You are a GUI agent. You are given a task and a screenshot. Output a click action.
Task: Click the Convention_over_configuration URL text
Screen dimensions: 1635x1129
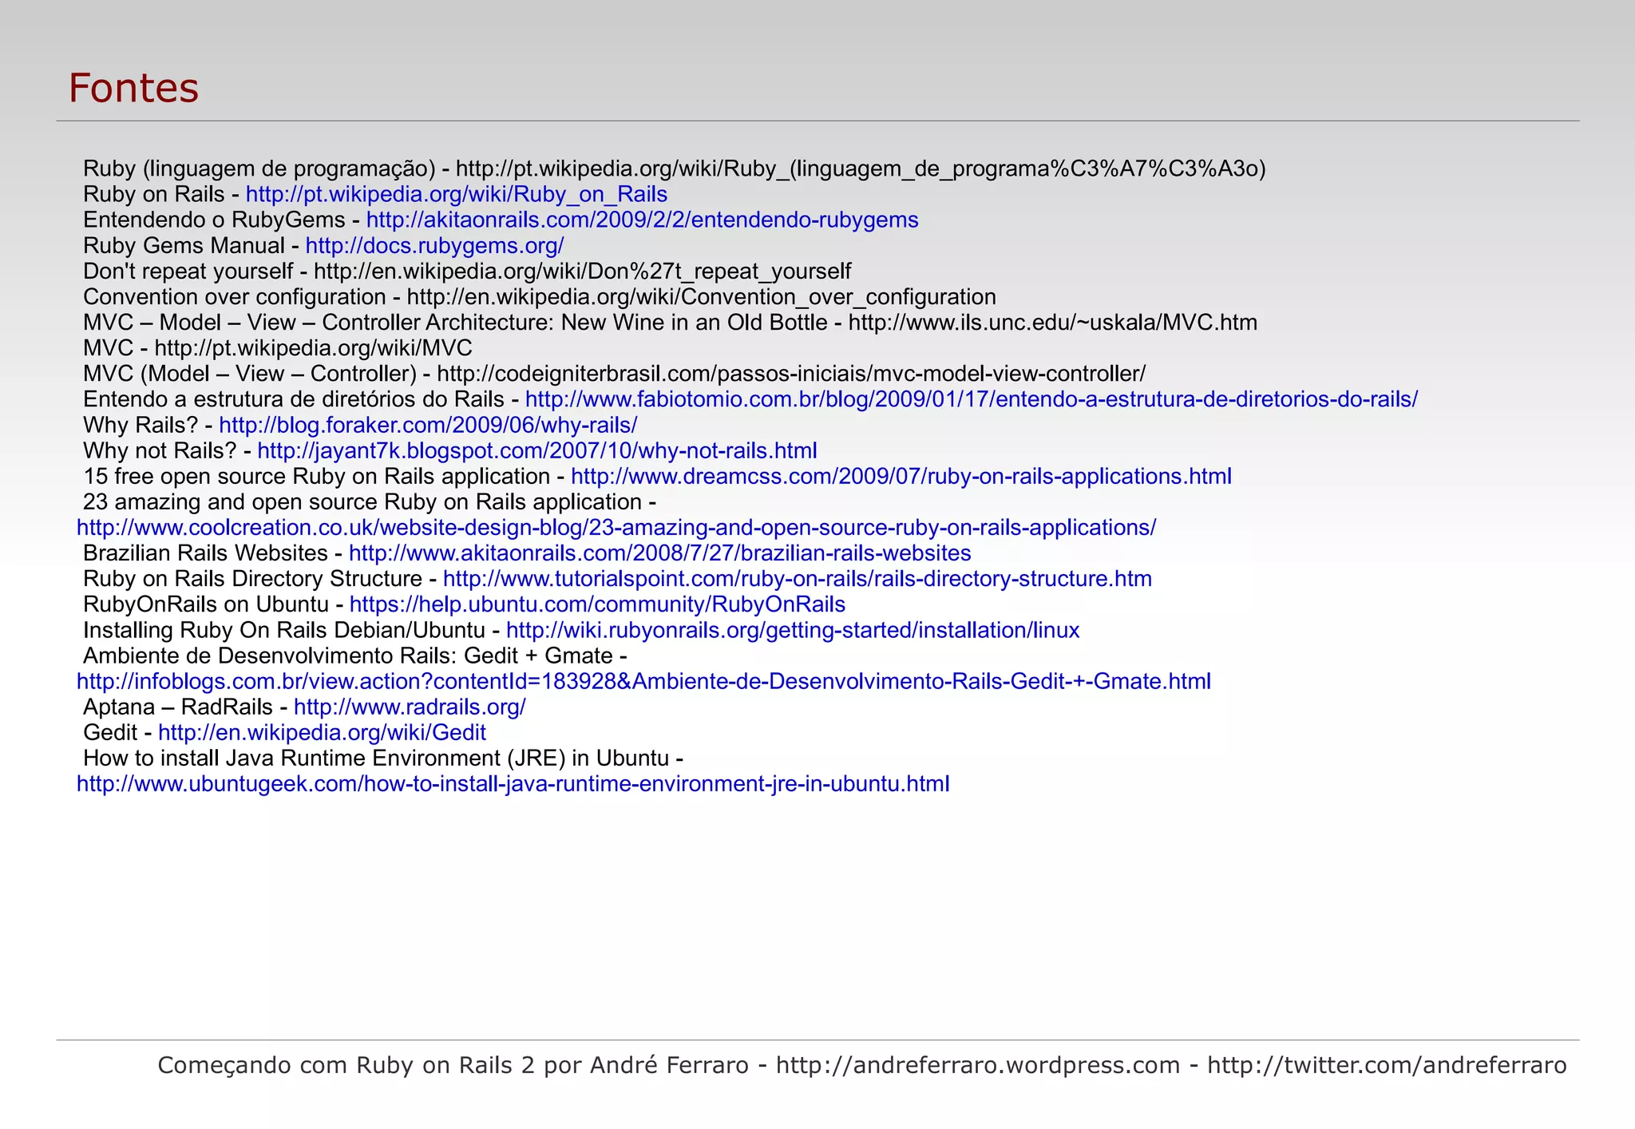[702, 296]
